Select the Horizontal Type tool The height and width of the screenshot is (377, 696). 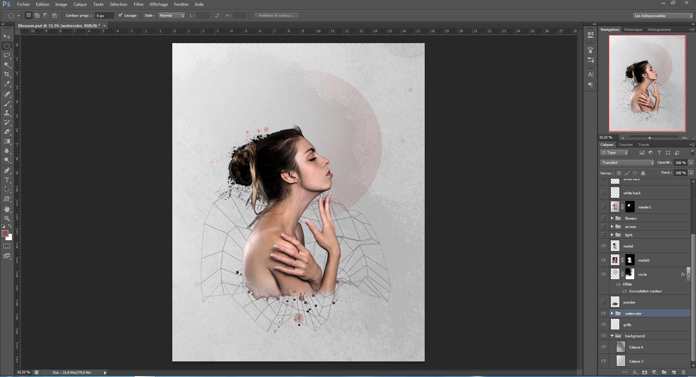point(7,180)
